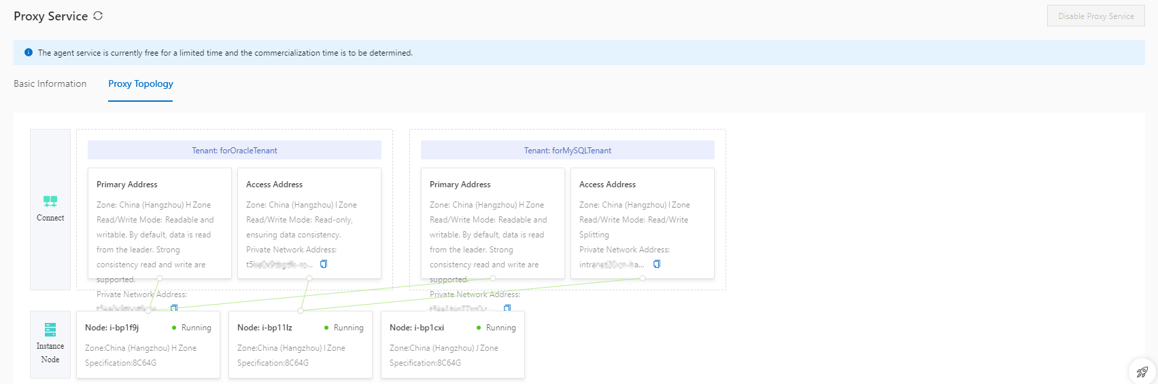
Task: Select the Proxy Topology tab
Action: [141, 83]
